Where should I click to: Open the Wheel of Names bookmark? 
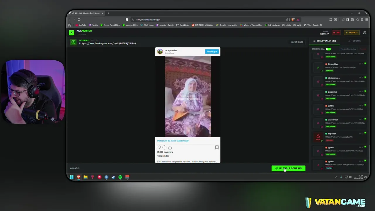251,25
